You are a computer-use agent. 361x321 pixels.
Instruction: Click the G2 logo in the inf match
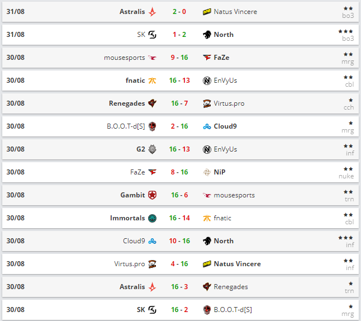[x=152, y=149]
